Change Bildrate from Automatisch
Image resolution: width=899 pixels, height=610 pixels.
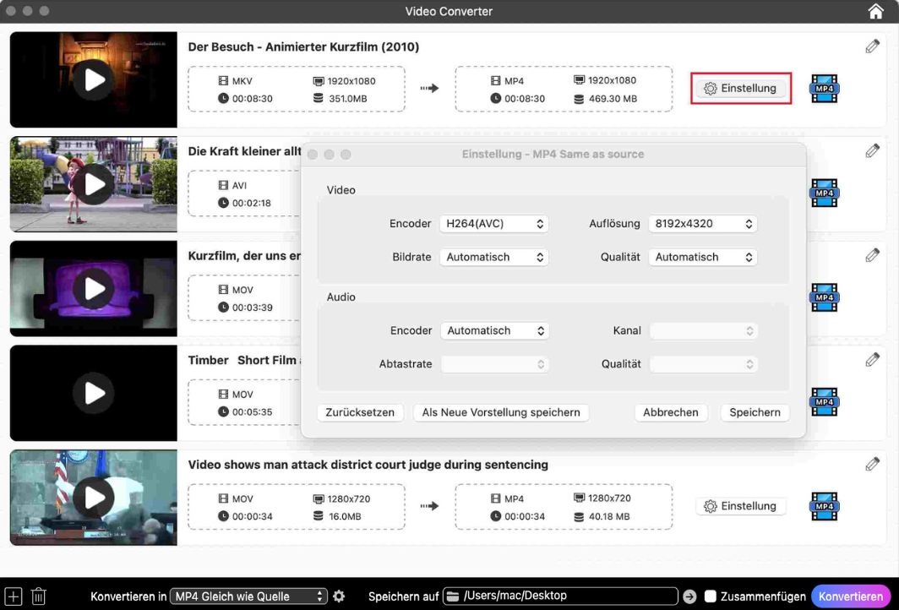pos(494,257)
